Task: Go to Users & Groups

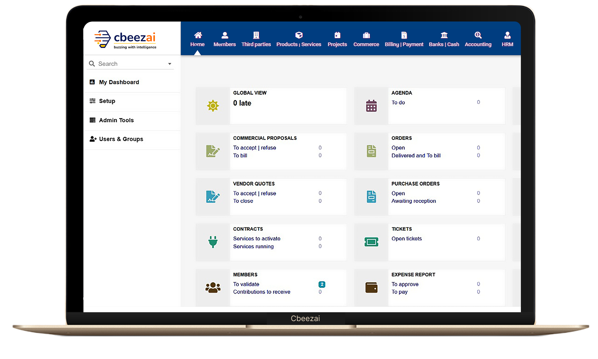Action: coord(121,139)
